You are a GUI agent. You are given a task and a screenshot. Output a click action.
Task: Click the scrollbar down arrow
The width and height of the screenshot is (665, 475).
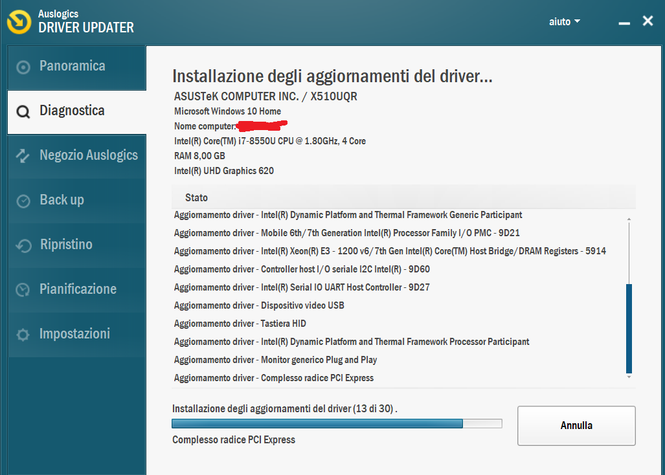pos(629,377)
